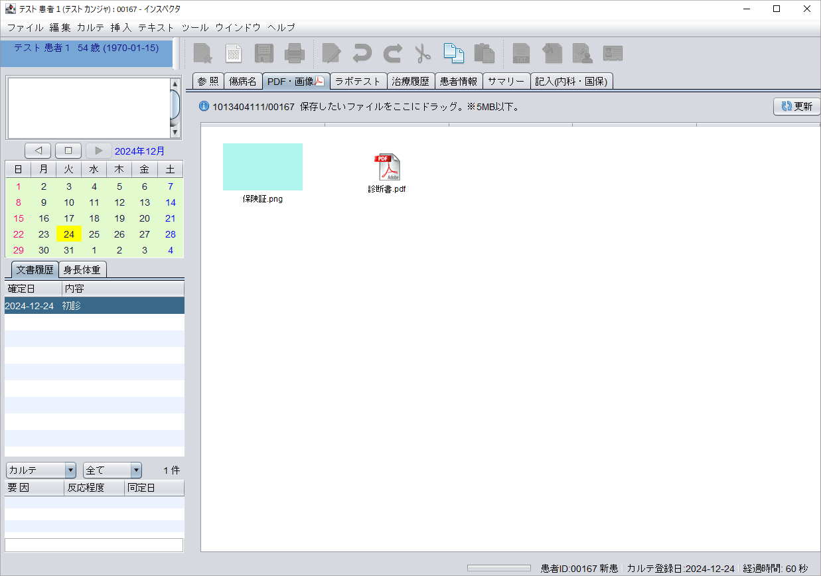
Task: Select the 保険証.png thumbnail
Action: pos(263,167)
